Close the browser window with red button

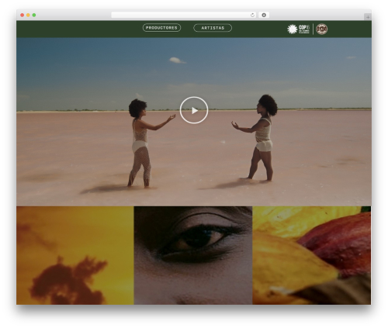[x=23, y=15]
